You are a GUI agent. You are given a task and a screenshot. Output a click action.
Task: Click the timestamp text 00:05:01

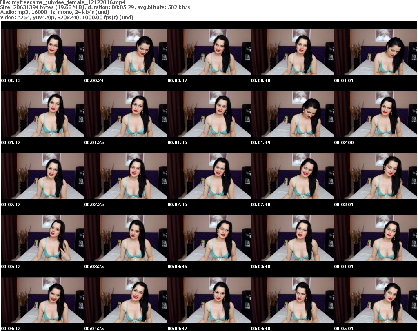click(x=344, y=329)
